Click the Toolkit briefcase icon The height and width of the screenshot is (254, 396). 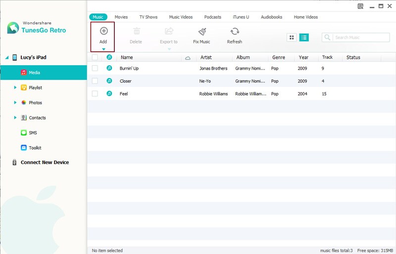24,148
